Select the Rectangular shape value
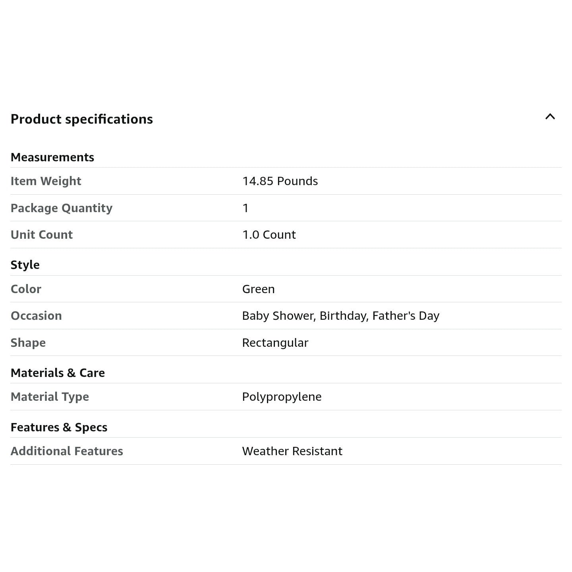Screen dimensions: 572x572 click(x=275, y=343)
